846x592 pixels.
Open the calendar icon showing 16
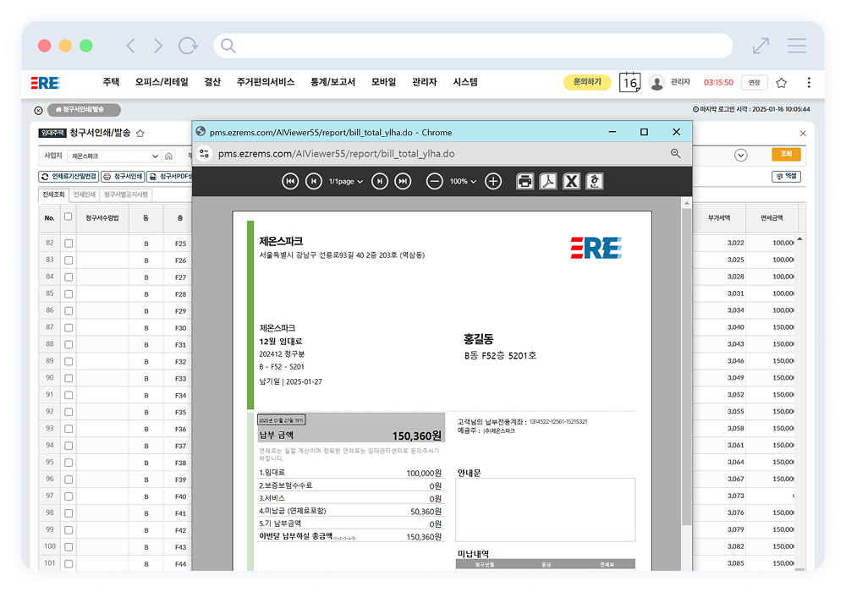629,82
